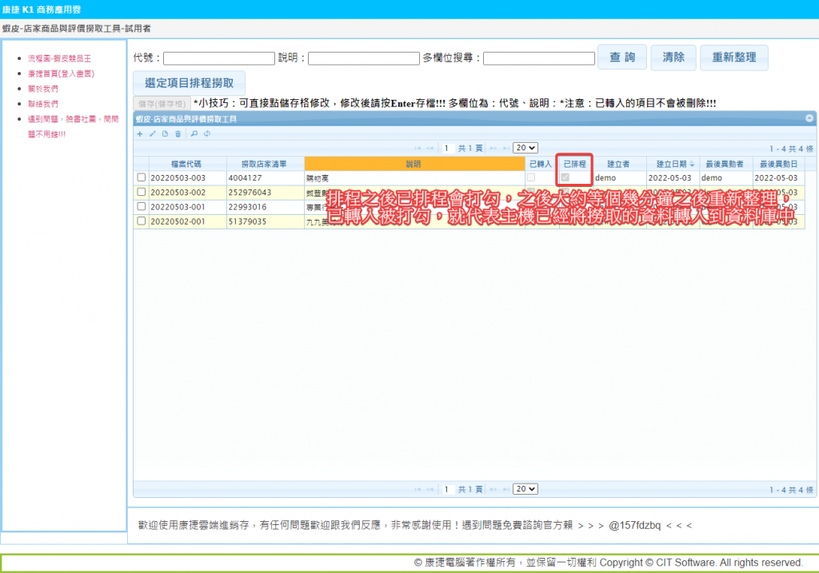Click the 查詢 button
Screen dimensions: 819x573
coord(621,58)
